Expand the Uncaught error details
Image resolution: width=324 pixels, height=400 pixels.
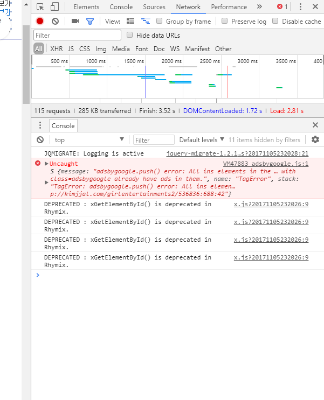coord(47,164)
